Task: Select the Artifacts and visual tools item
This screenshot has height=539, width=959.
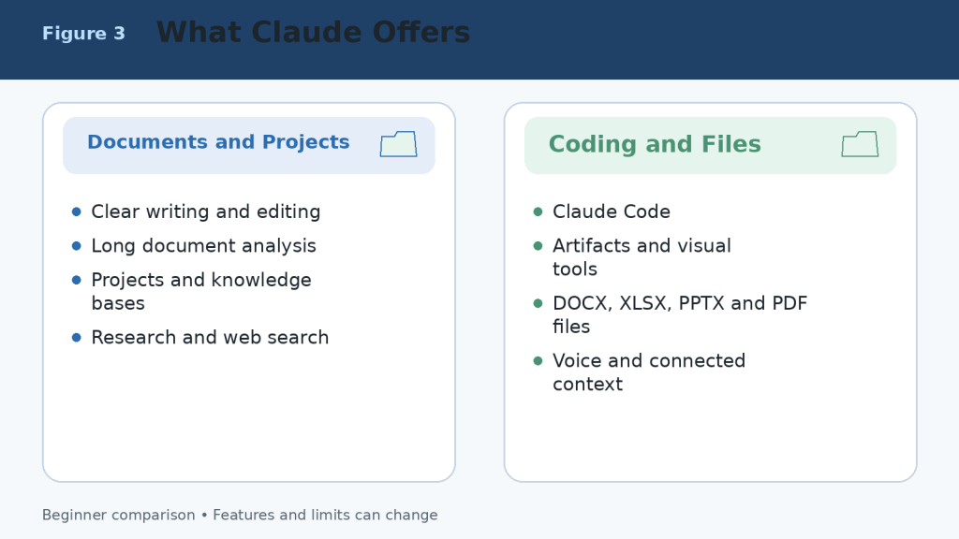Action: point(642,257)
